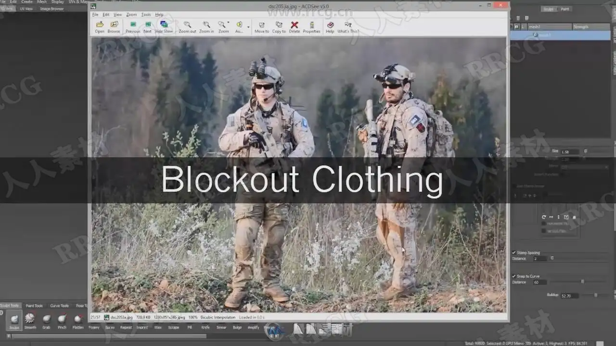Go to the Previous image in ACDSee

(133, 27)
